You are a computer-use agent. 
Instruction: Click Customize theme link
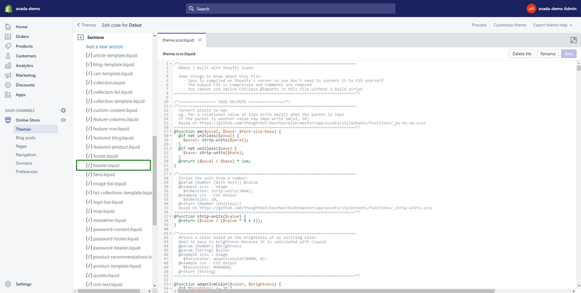point(510,25)
